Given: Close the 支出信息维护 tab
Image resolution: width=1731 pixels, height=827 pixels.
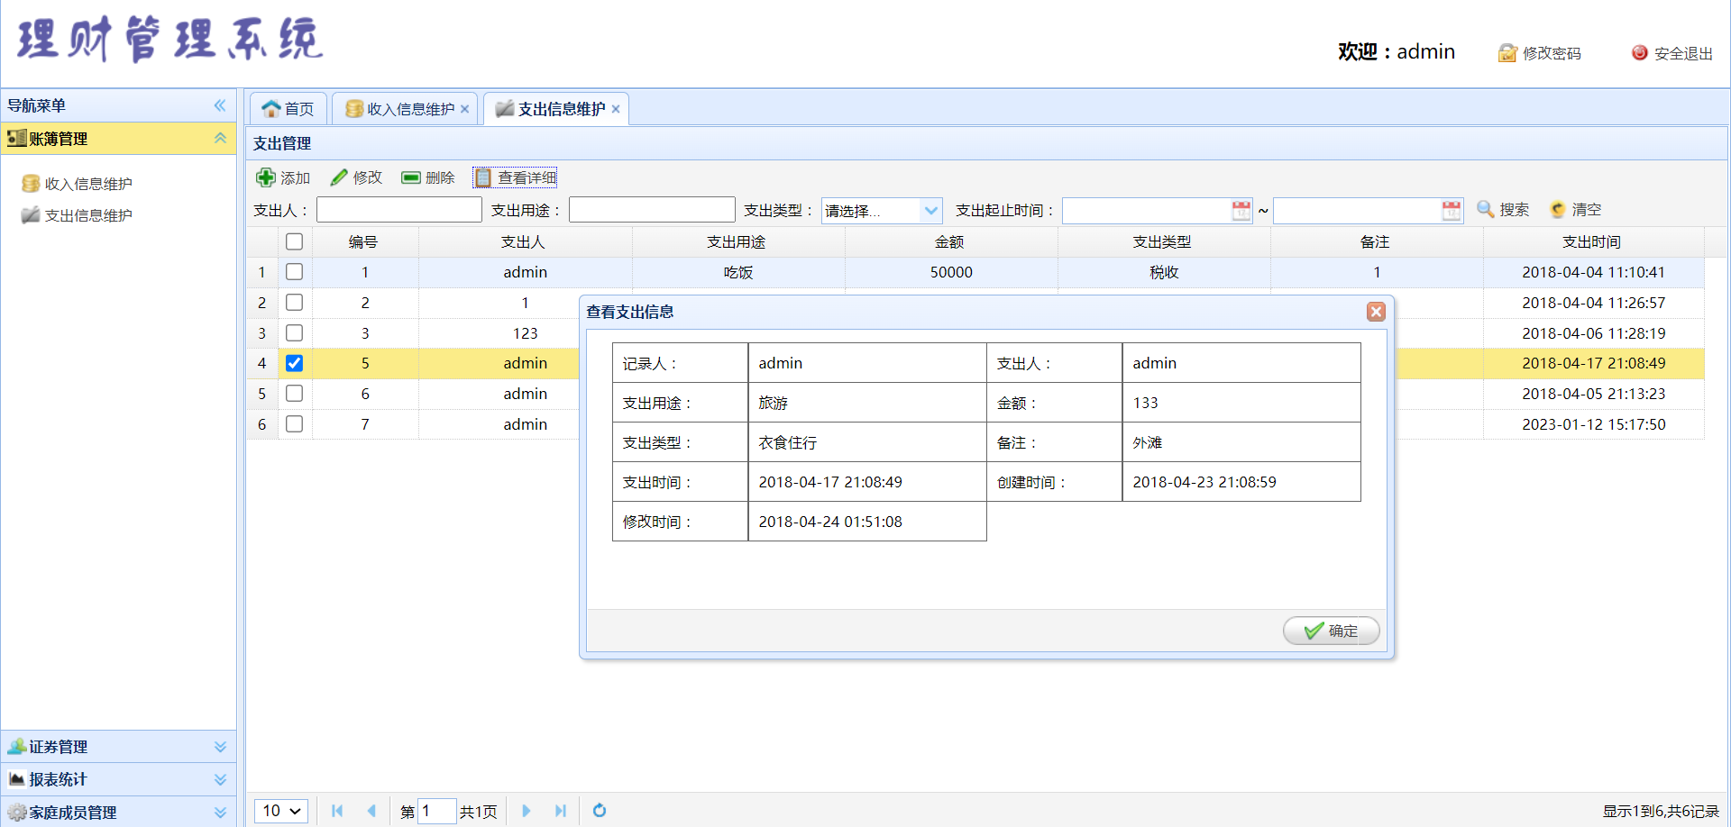Looking at the screenshot, I should click(616, 109).
